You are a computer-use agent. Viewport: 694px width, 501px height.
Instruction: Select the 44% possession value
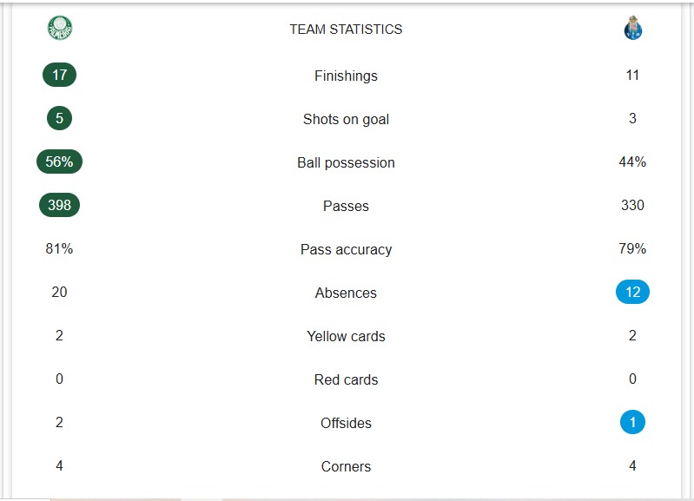[632, 162]
